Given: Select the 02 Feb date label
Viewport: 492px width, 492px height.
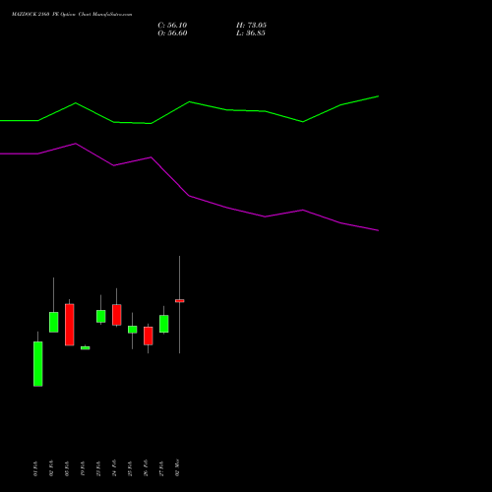Looking at the screenshot, I should 51,468.
